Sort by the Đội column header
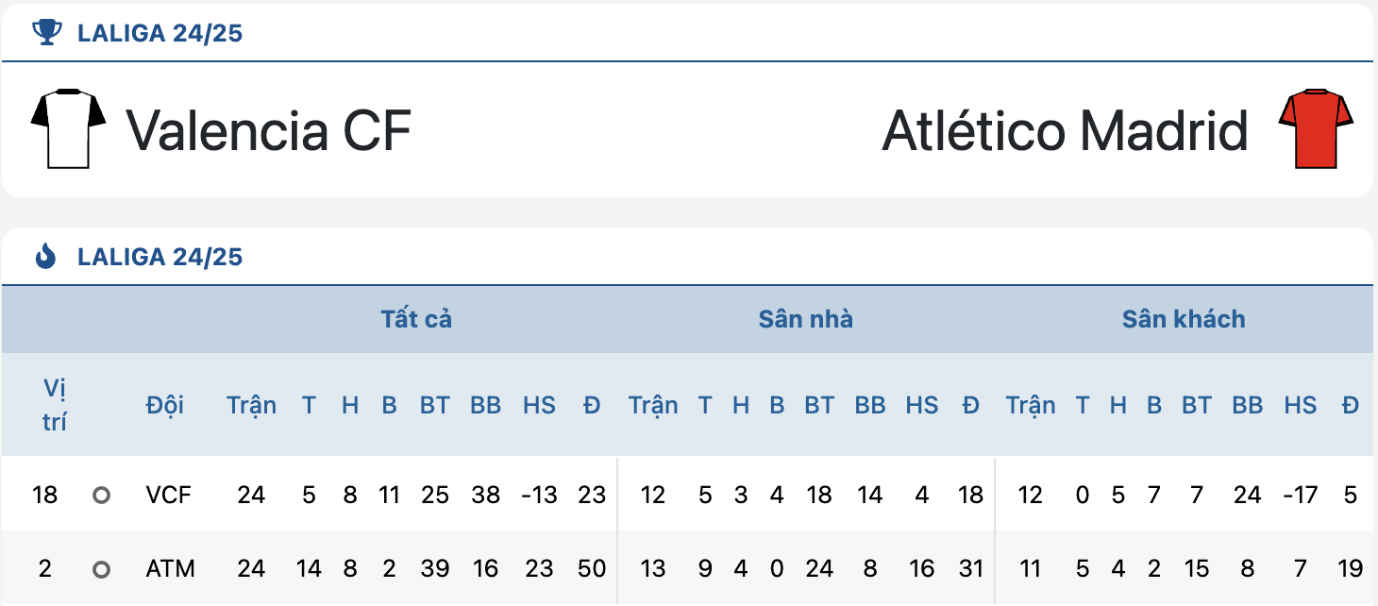Viewport: 1378px width, 606px height. [x=165, y=405]
